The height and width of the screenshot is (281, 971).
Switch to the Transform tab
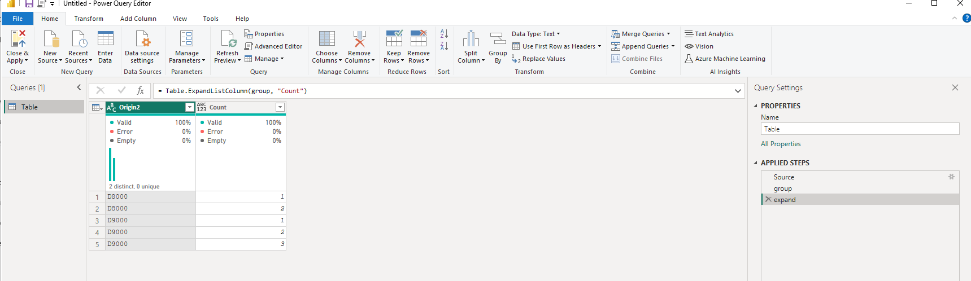[x=89, y=19]
